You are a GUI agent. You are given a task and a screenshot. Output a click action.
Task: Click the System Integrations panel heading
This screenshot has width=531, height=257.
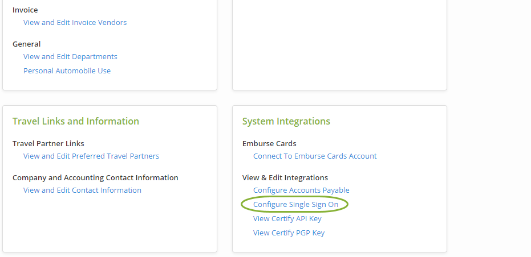(286, 122)
